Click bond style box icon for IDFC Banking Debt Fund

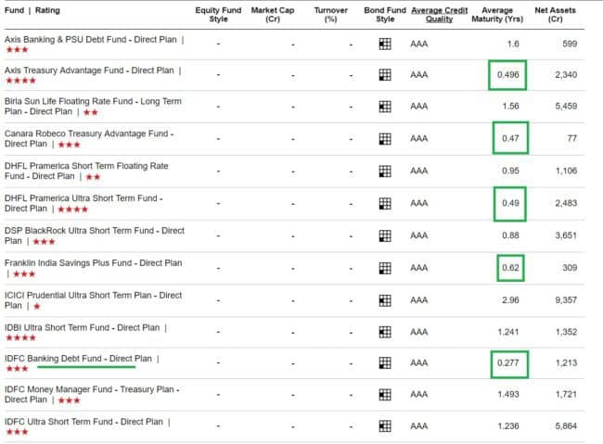pyautogui.click(x=385, y=362)
